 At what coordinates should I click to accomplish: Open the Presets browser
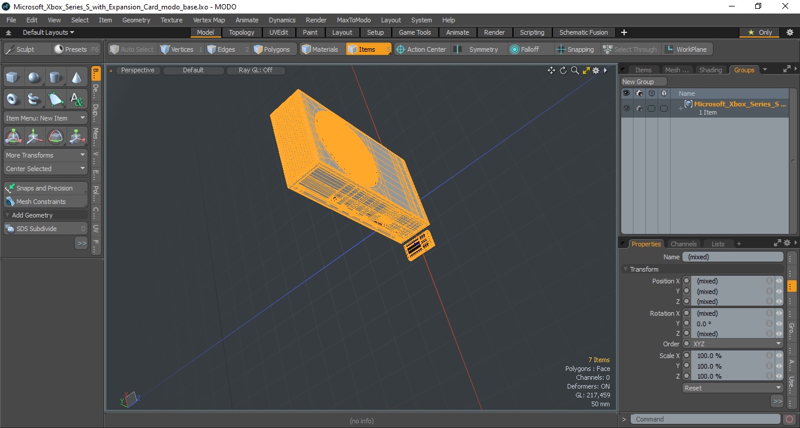pyautogui.click(x=76, y=49)
